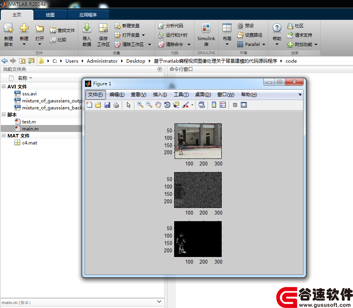The width and height of the screenshot is (353, 308).
Task: Select Brush data tool
Action: point(185,105)
